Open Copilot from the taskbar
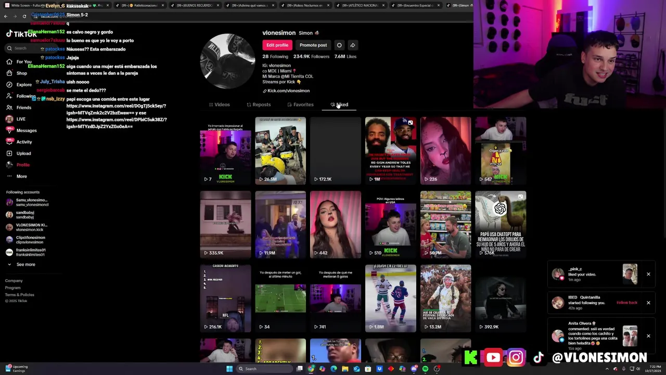The image size is (666, 375). coord(322,369)
